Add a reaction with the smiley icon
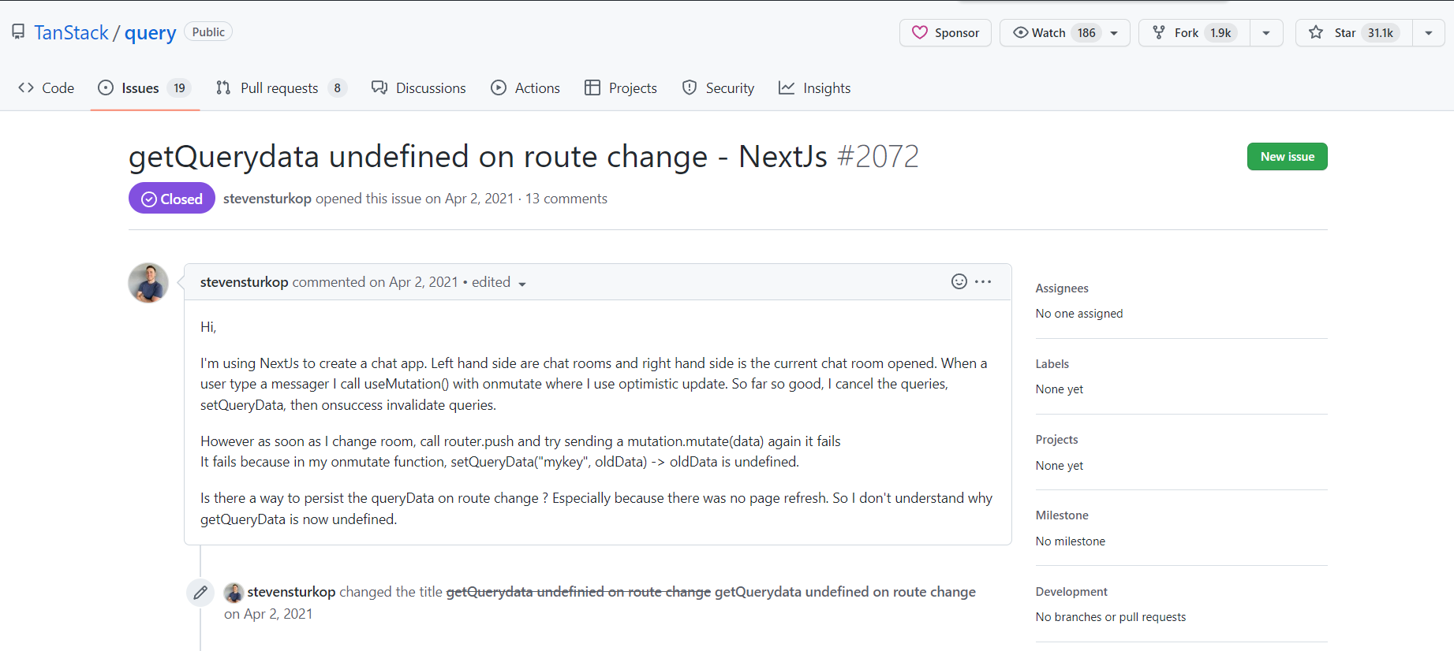This screenshot has height=651, width=1454. [959, 281]
